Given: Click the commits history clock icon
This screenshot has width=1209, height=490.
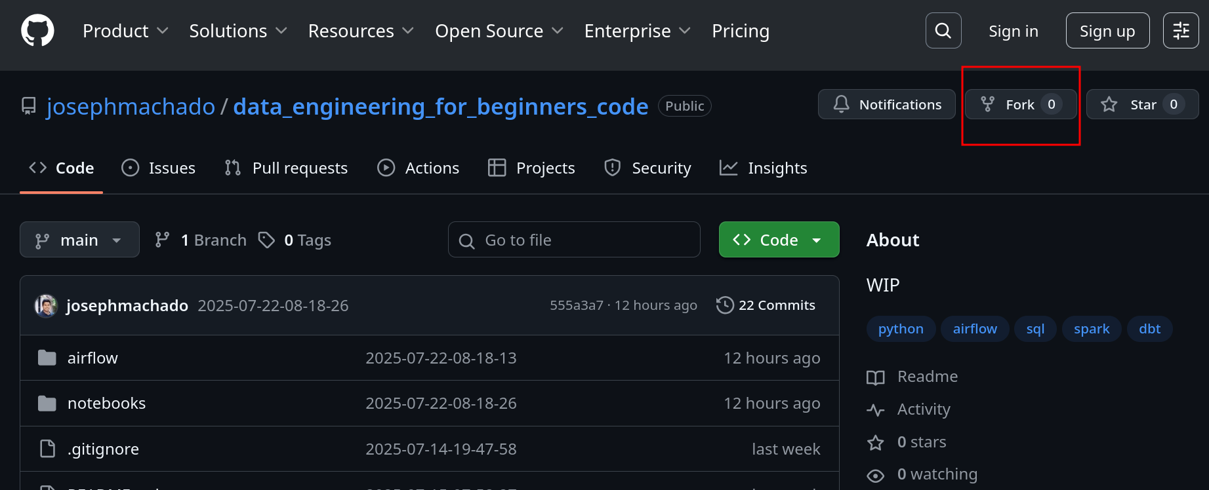Looking at the screenshot, I should [725, 305].
